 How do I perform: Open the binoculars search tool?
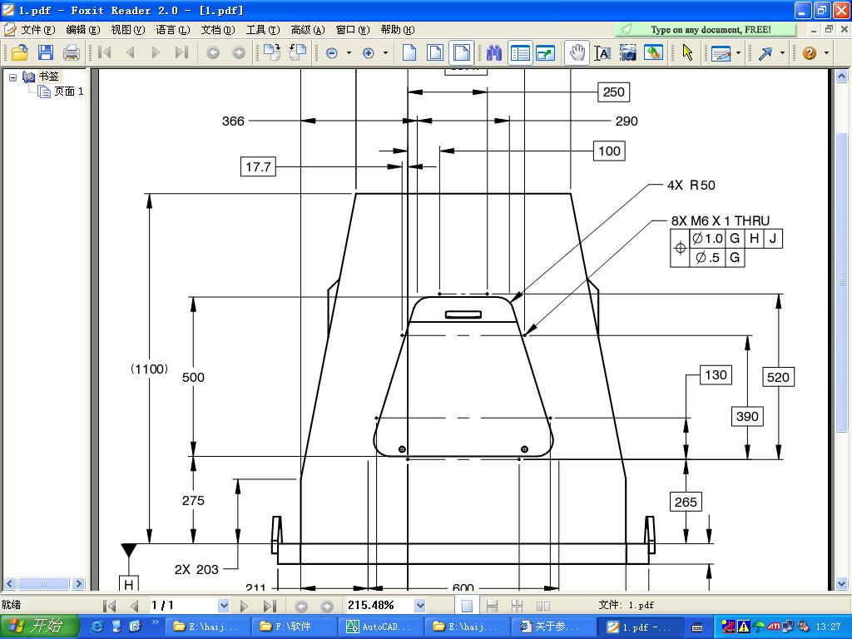pyautogui.click(x=494, y=52)
